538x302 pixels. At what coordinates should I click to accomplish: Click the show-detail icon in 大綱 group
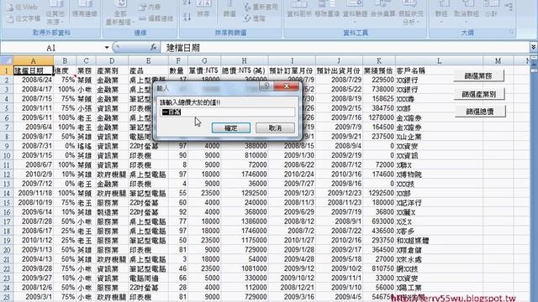tap(509, 7)
